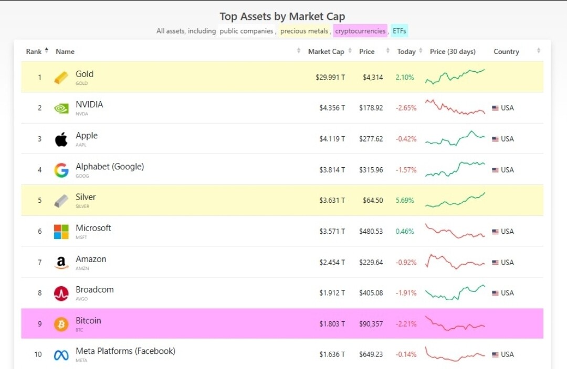
Task: Click the Microsoft four-square logo
Action: [x=61, y=232]
